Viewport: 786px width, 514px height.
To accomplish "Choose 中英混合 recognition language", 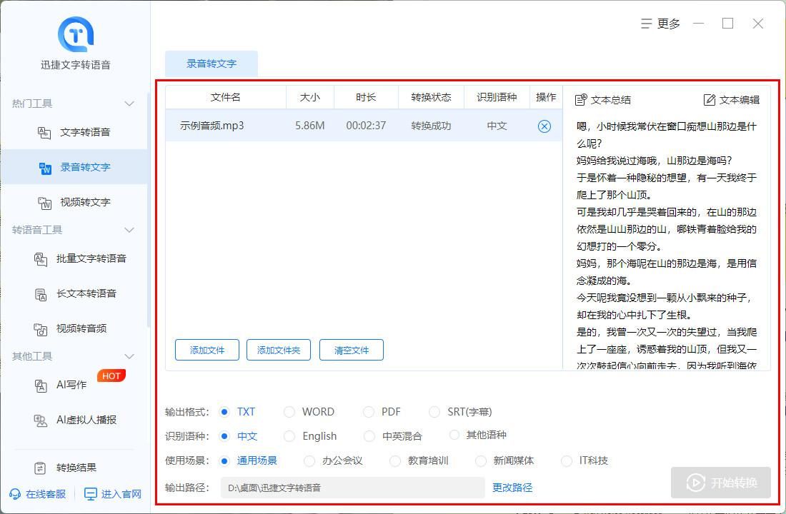I will [x=369, y=436].
